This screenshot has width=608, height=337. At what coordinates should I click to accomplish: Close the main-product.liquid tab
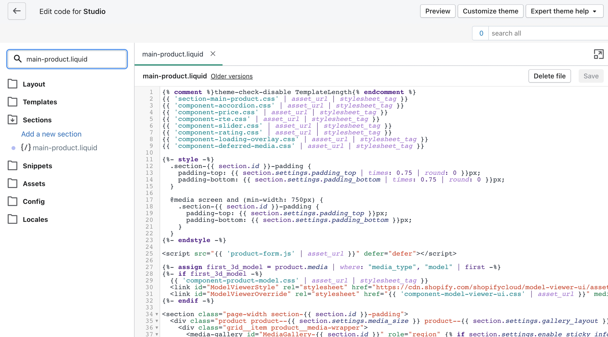pos(213,54)
